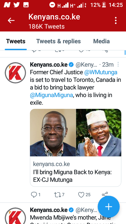Screen dimensions: 126x224
Task: Tap Kenyans.co.ke avatar on Mbijiwe tweet
Action: tap(15, 216)
